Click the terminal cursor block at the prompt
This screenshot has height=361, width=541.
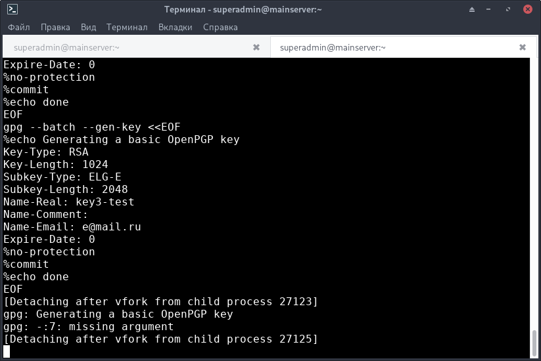pyautogui.click(x=7, y=352)
